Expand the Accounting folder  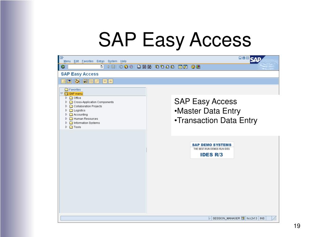pyautogui.click(x=66, y=114)
